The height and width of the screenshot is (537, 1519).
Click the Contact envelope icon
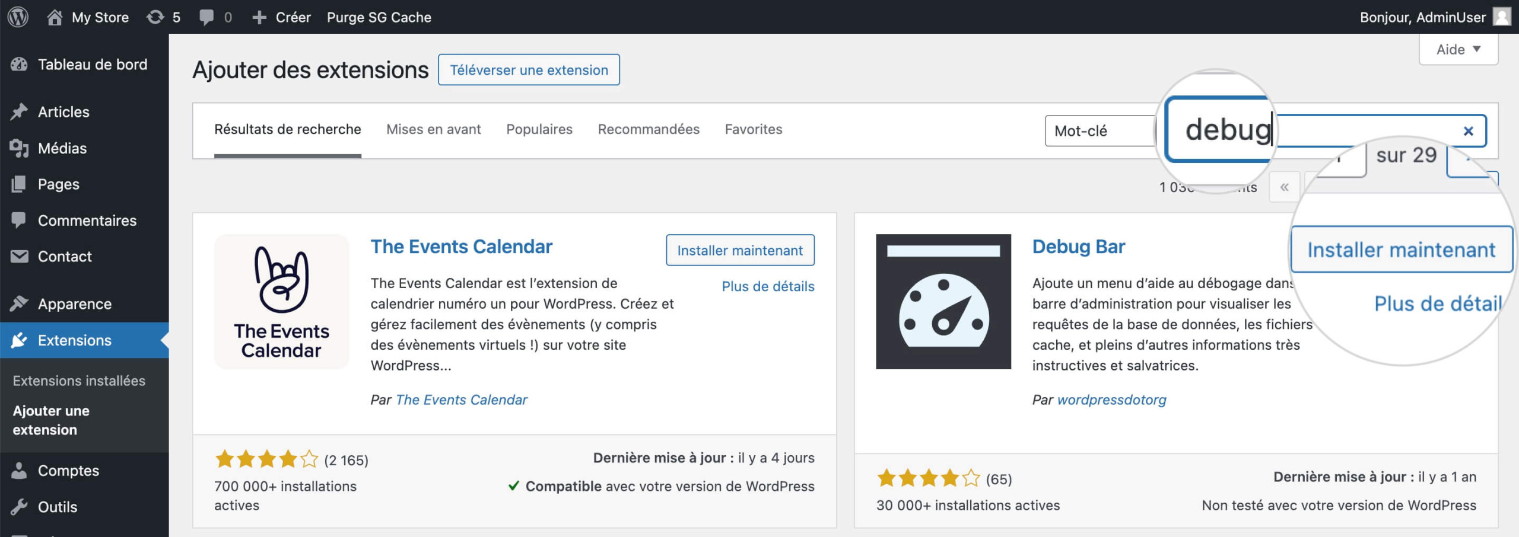pyautogui.click(x=19, y=256)
